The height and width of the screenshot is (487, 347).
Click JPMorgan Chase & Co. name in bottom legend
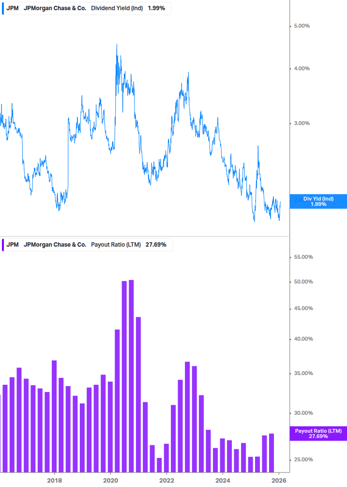(55, 245)
